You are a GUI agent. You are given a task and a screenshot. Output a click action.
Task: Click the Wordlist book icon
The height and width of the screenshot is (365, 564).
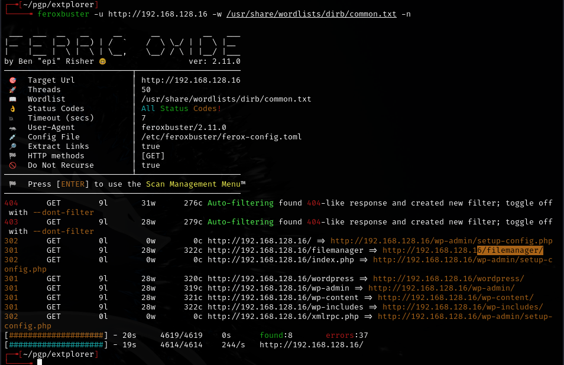(13, 99)
